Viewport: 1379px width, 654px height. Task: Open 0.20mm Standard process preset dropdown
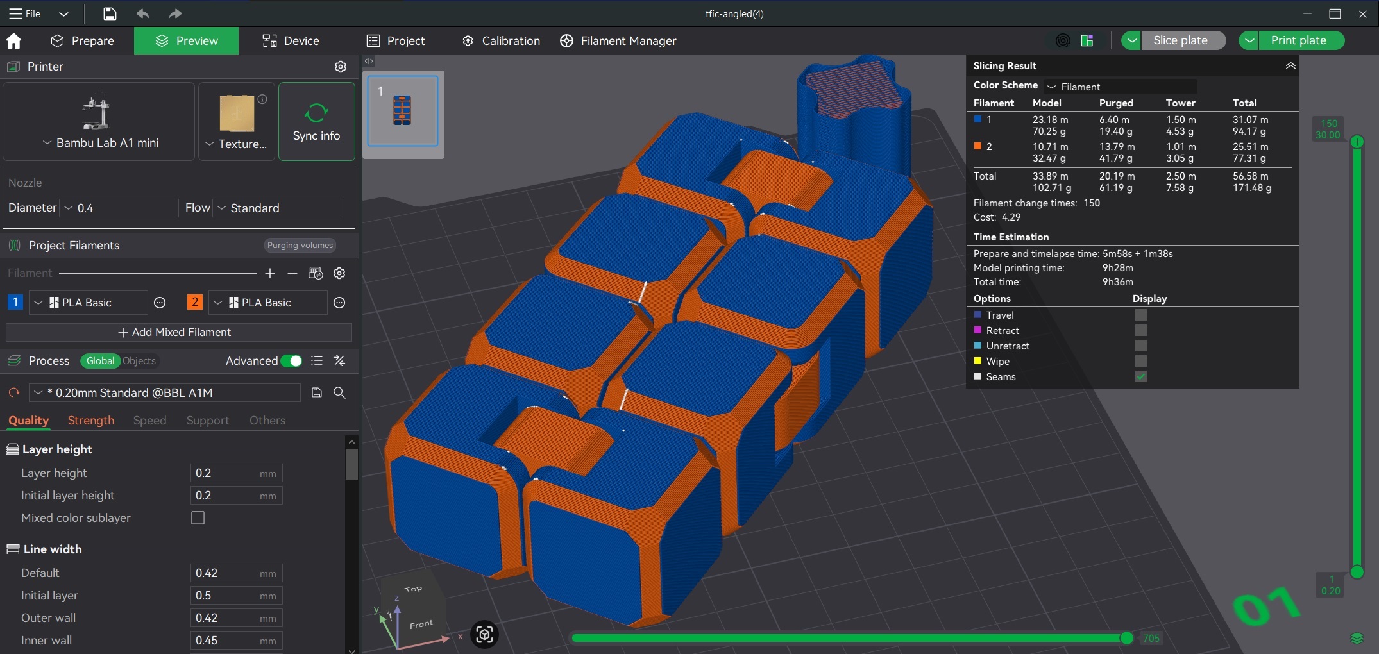[x=165, y=392]
